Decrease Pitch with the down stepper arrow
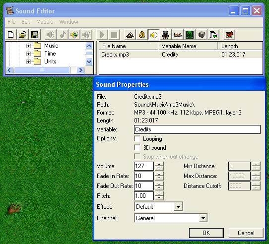269x244 pixels. point(159,198)
